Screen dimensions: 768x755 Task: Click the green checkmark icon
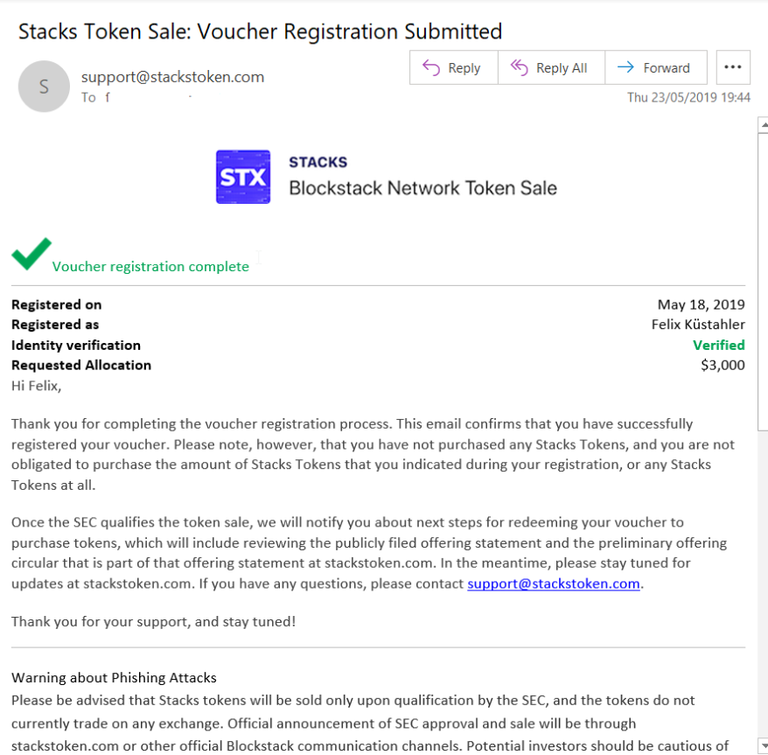pos(31,254)
